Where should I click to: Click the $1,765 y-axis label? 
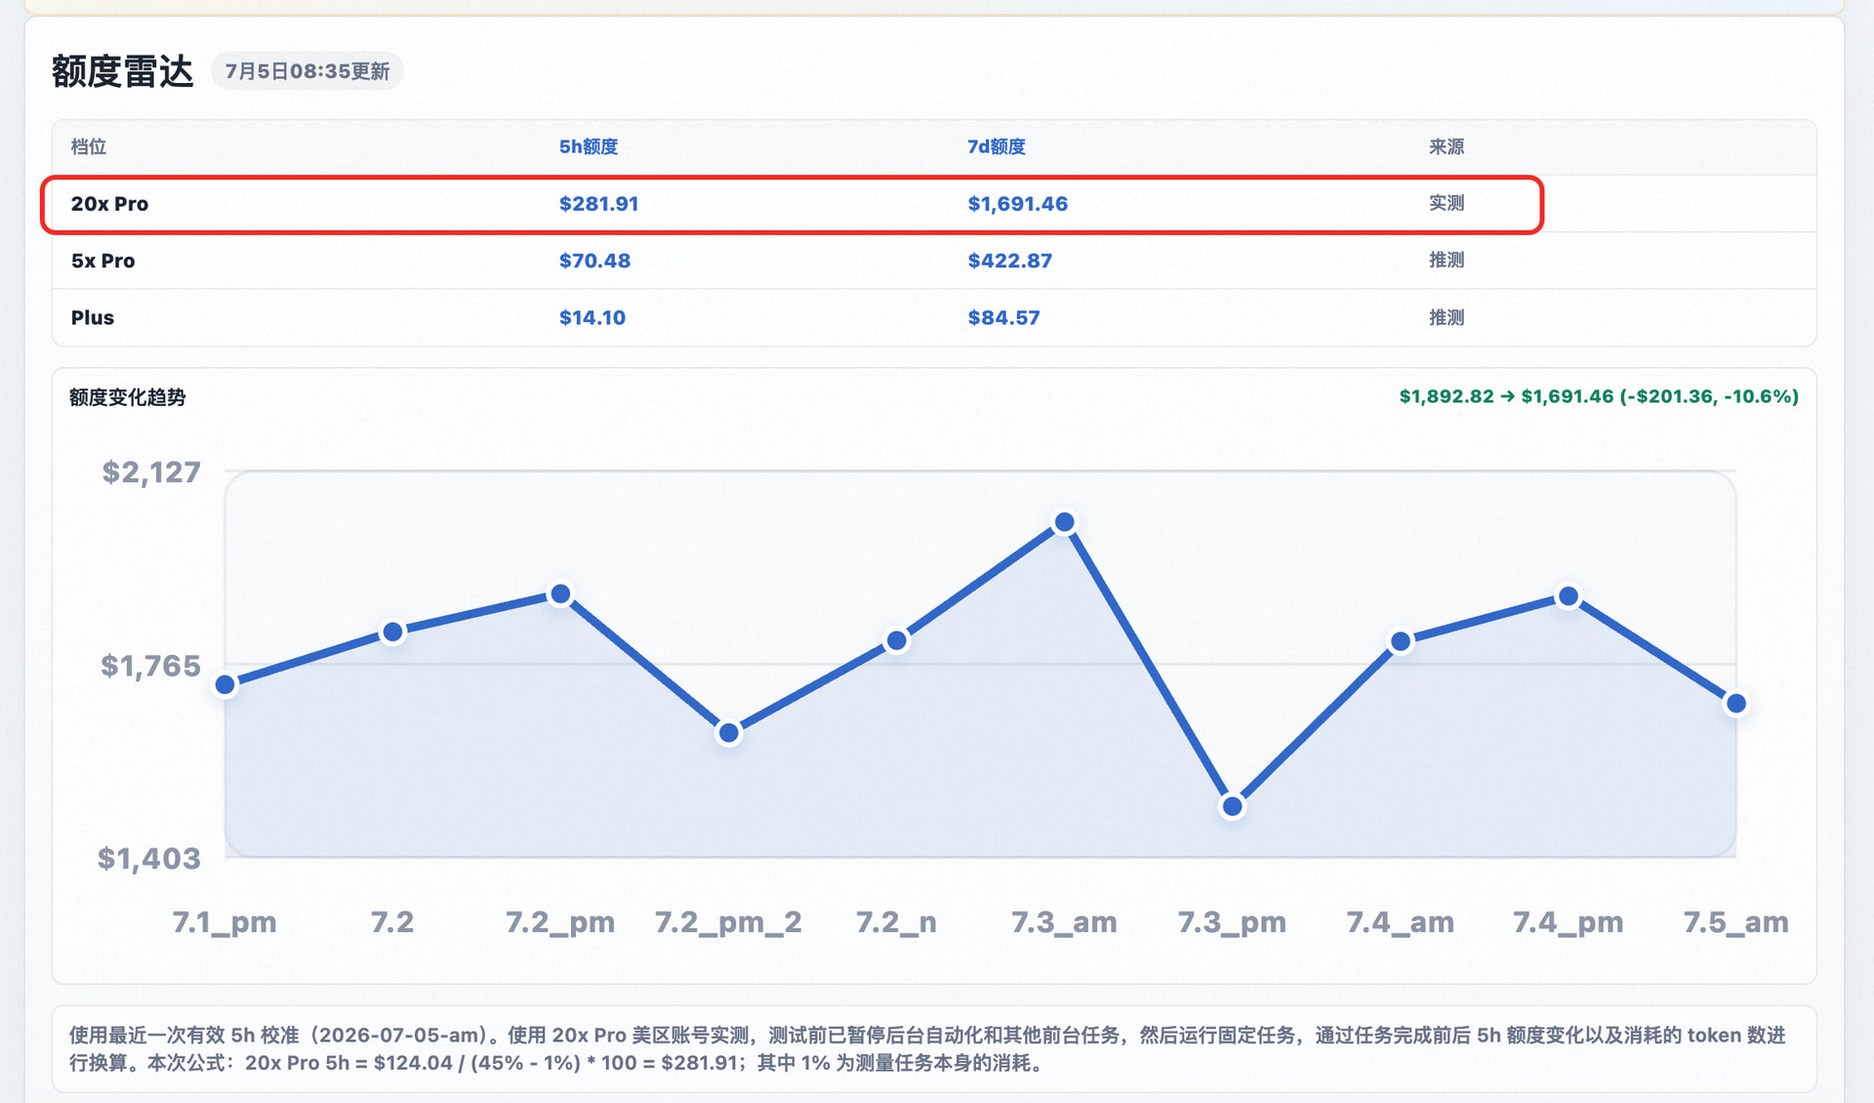pos(150,666)
